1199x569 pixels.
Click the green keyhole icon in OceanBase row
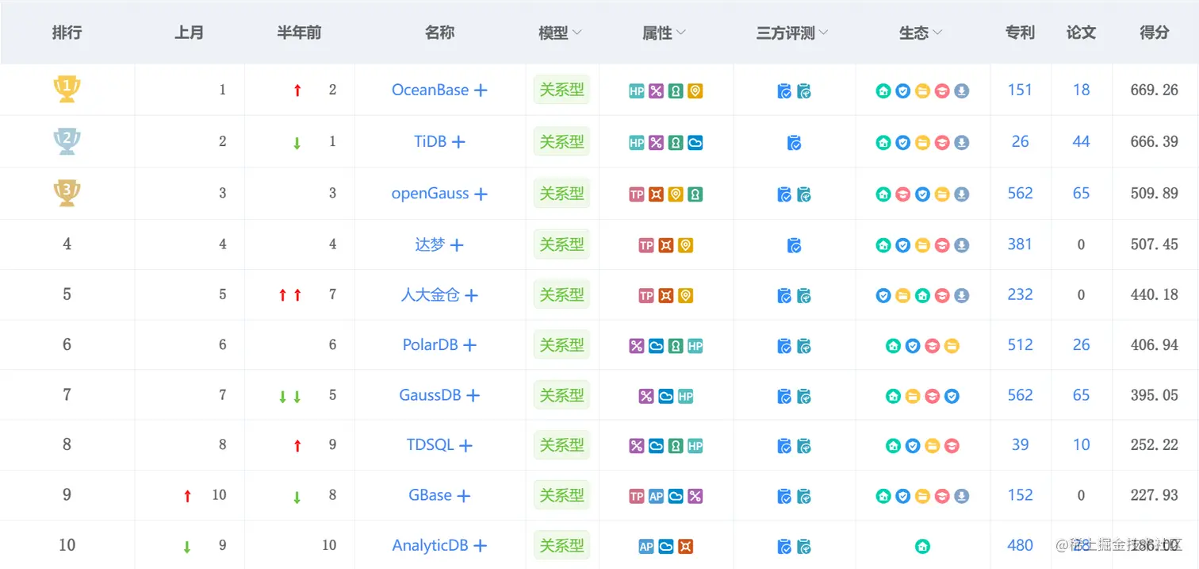pyautogui.click(x=676, y=91)
